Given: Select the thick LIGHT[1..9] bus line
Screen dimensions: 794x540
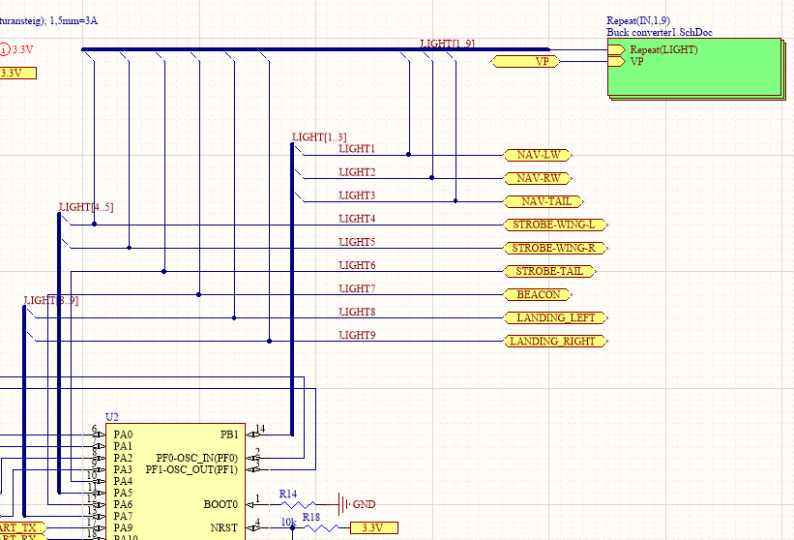Looking at the screenshot, I should pyautogui.click(x=315, y=49).
